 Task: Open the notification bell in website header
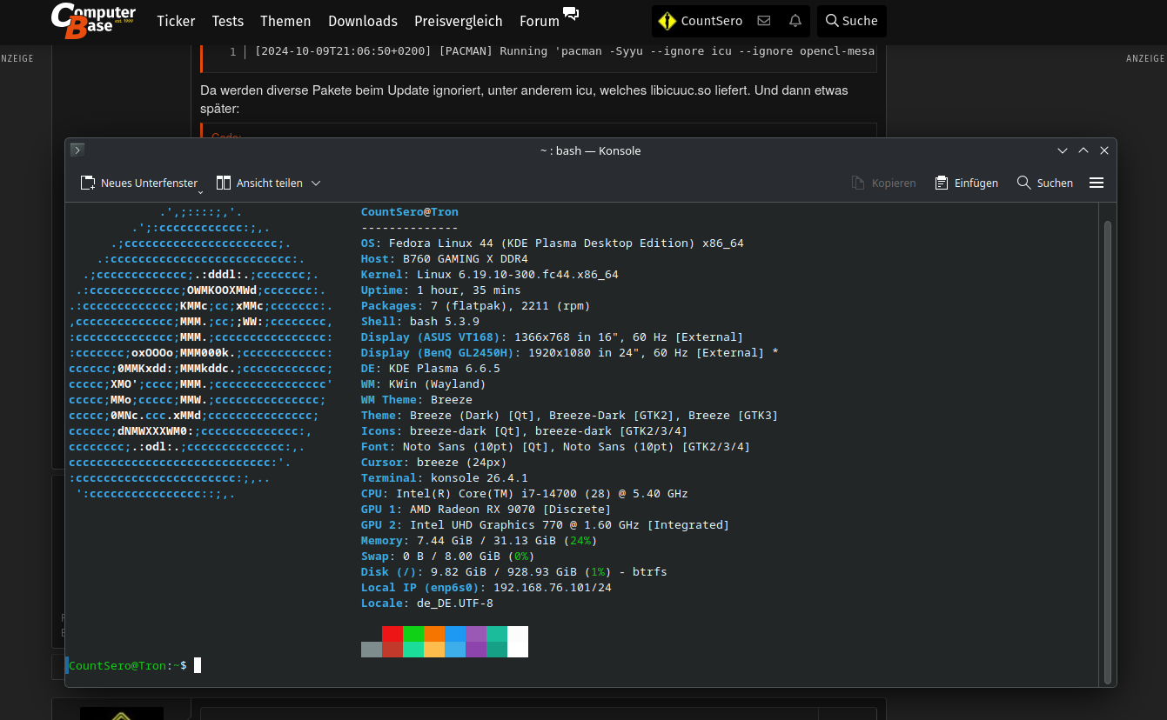point(795,21)
